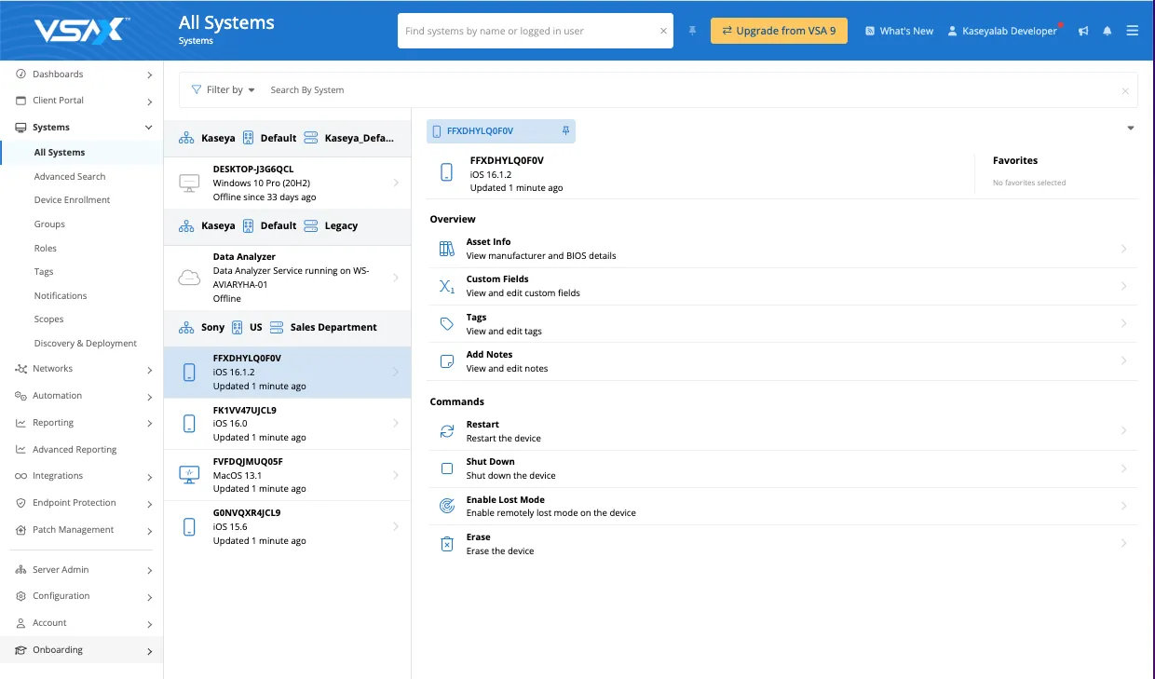Open Advanced Search in sidebar
This screenshot has height=679, width=1155.
(x=70, y=177)
